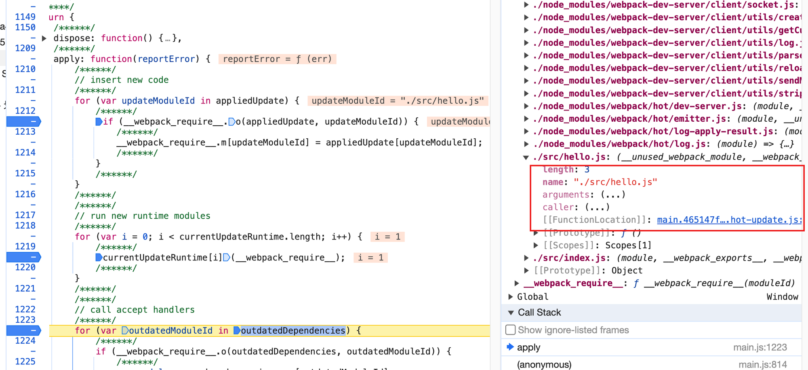Screen dimensions: 808x370
Task: Expand [[Prototype]]: Object entry
Action: pos(526,271)
